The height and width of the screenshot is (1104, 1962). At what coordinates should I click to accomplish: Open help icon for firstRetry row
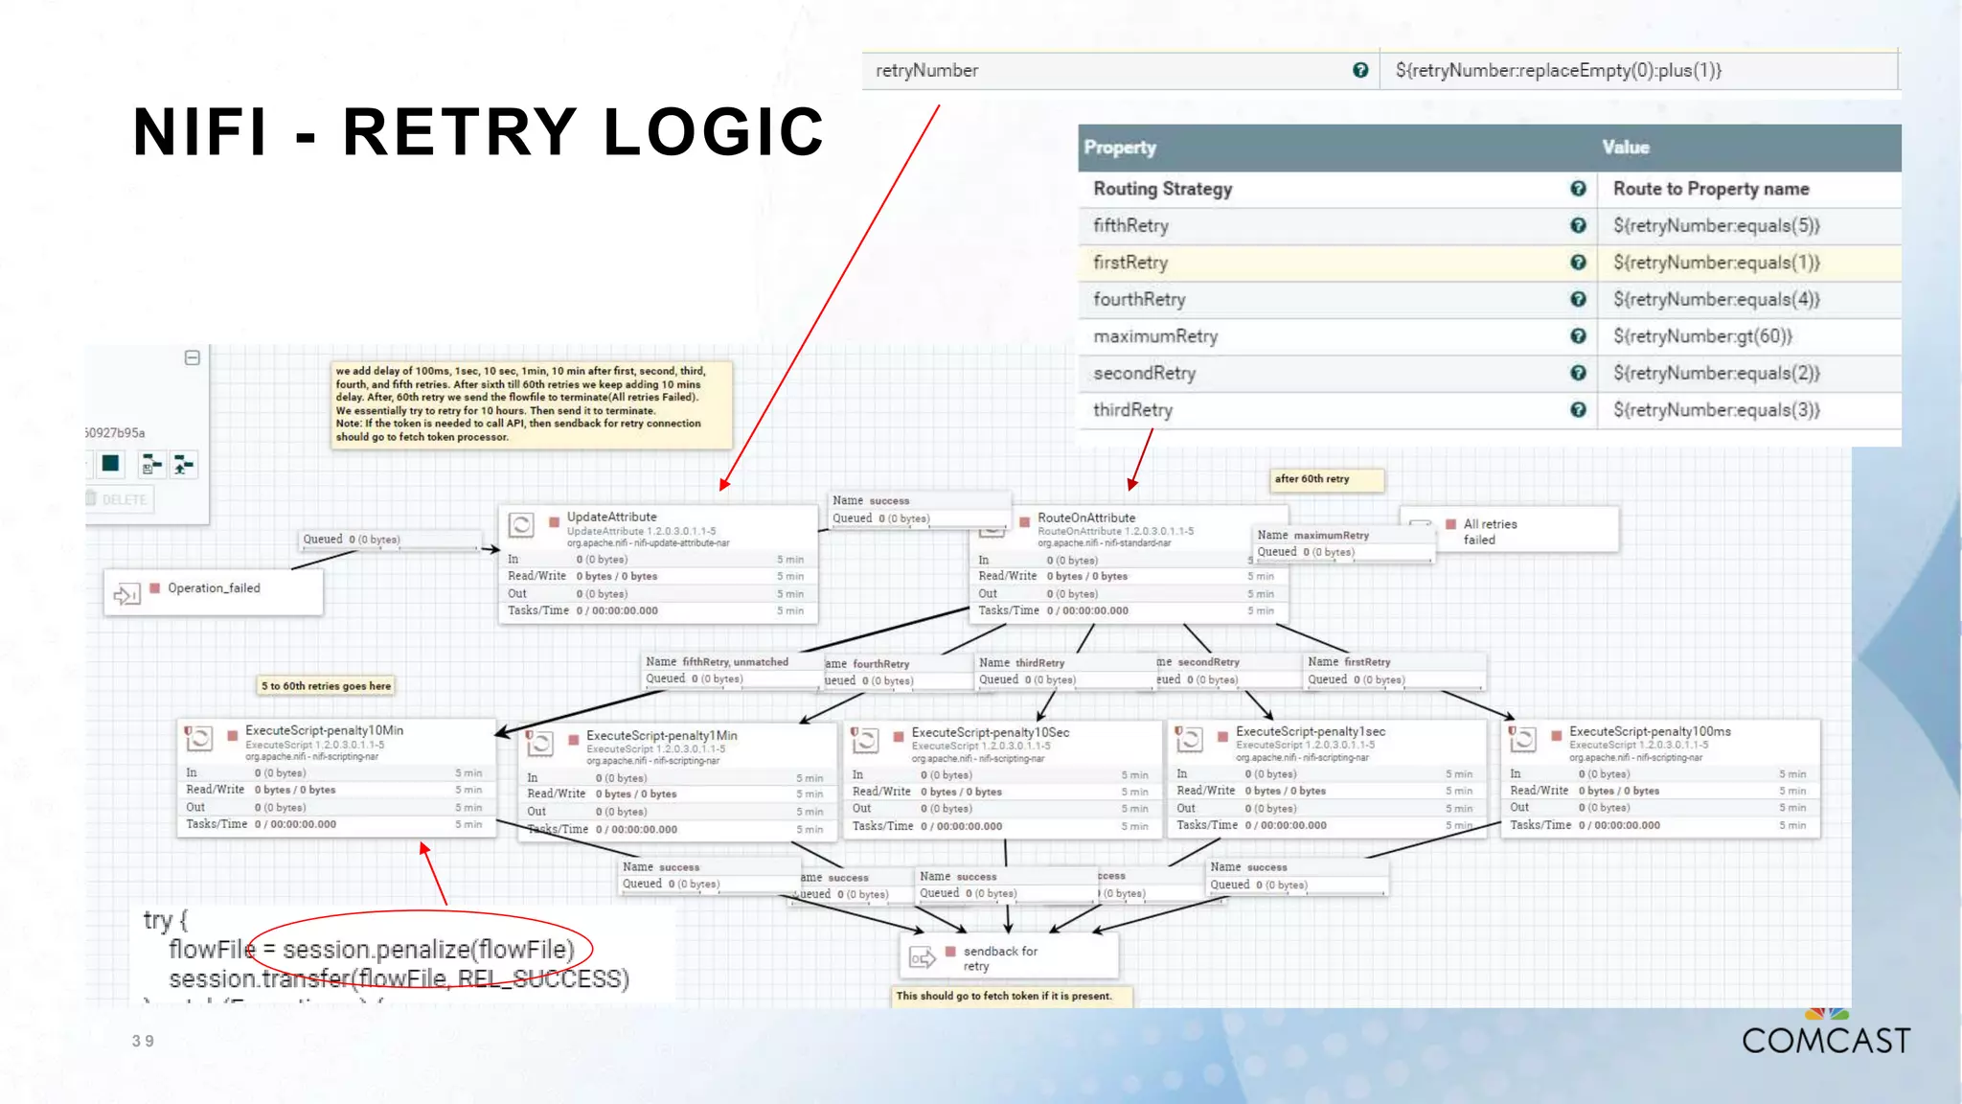click(x=1578, y=263)
